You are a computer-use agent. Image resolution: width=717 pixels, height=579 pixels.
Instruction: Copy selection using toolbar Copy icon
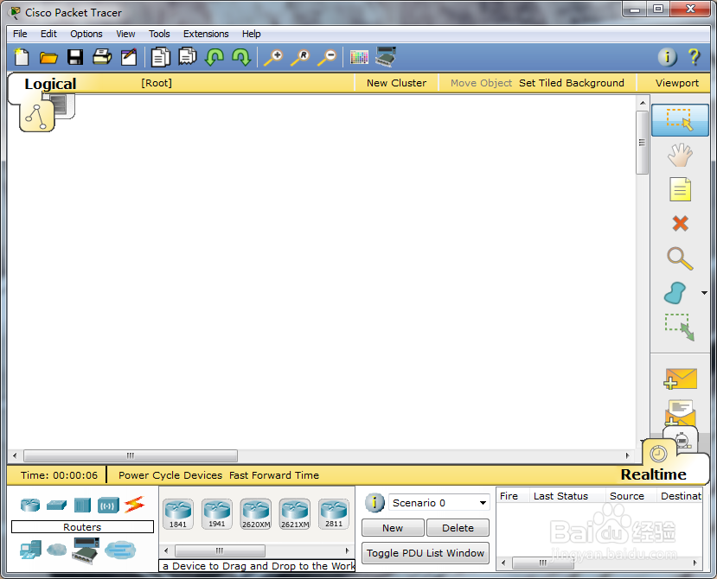pyautogui.click(x=161, y=57)
